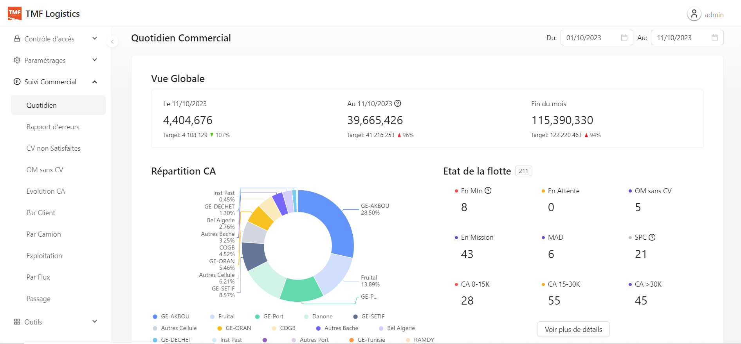Toggle GE-Tunisie legend entry
This screenshot has width=741, height=344.
click(367, 340)
